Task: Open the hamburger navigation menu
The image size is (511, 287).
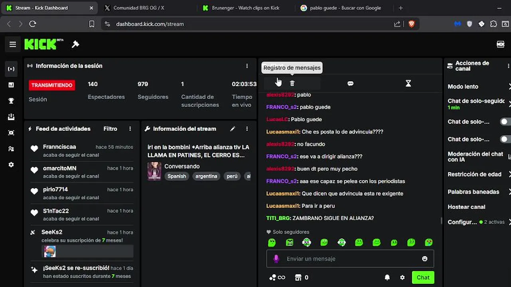Action: pyautogui.click(x=13, y=44)
